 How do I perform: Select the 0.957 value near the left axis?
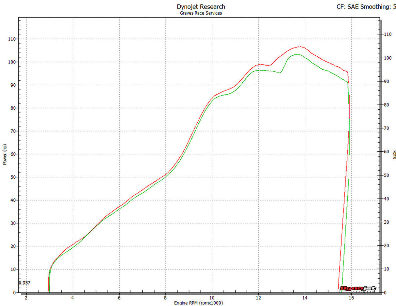(24, 283)
